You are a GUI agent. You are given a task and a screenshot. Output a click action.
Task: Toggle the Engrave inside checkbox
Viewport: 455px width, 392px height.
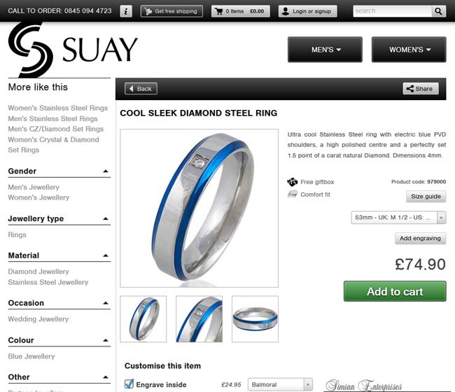click(129, 384)
